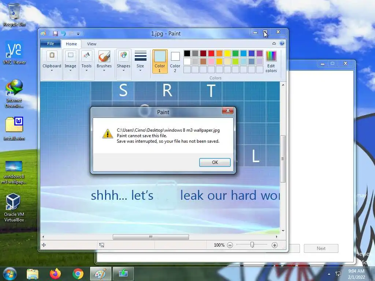The image size is (375, 281).
Task: Click the vertical scrollbar up arrow in Paint
Action: pyautogui.click(x=283, y=85)
